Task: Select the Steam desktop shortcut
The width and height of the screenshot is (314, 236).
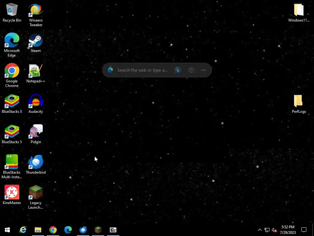Action: coord(36,43)
